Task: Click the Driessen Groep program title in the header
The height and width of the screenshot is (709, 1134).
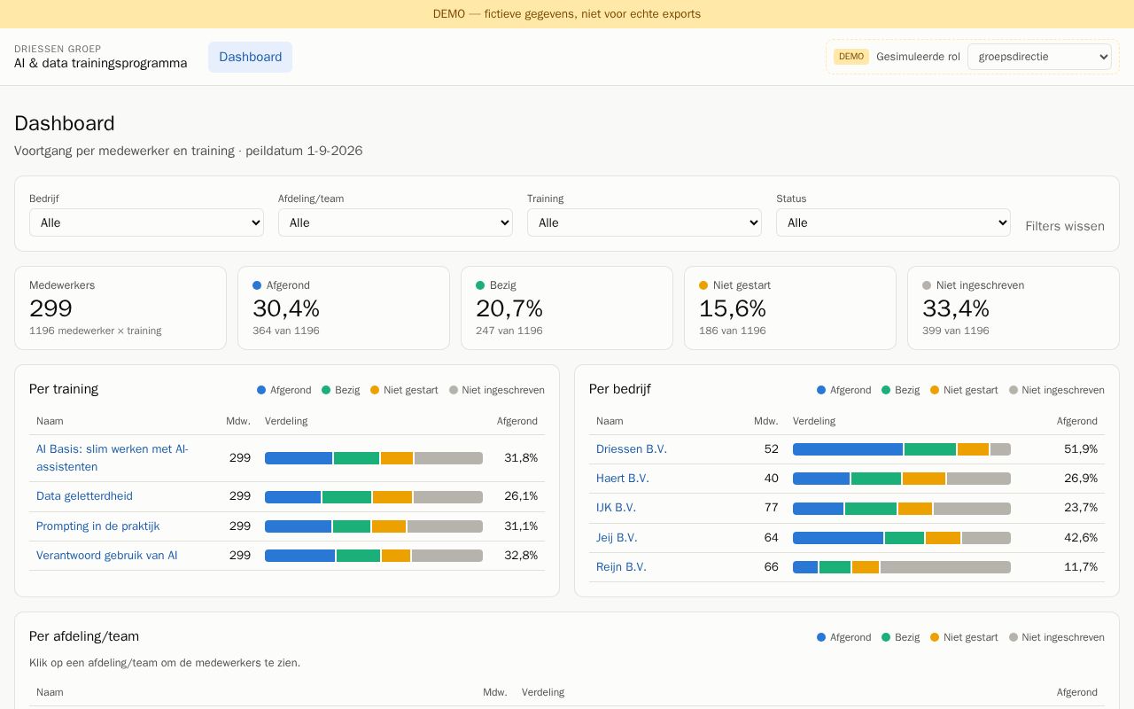Action: (x=101, y=57)
